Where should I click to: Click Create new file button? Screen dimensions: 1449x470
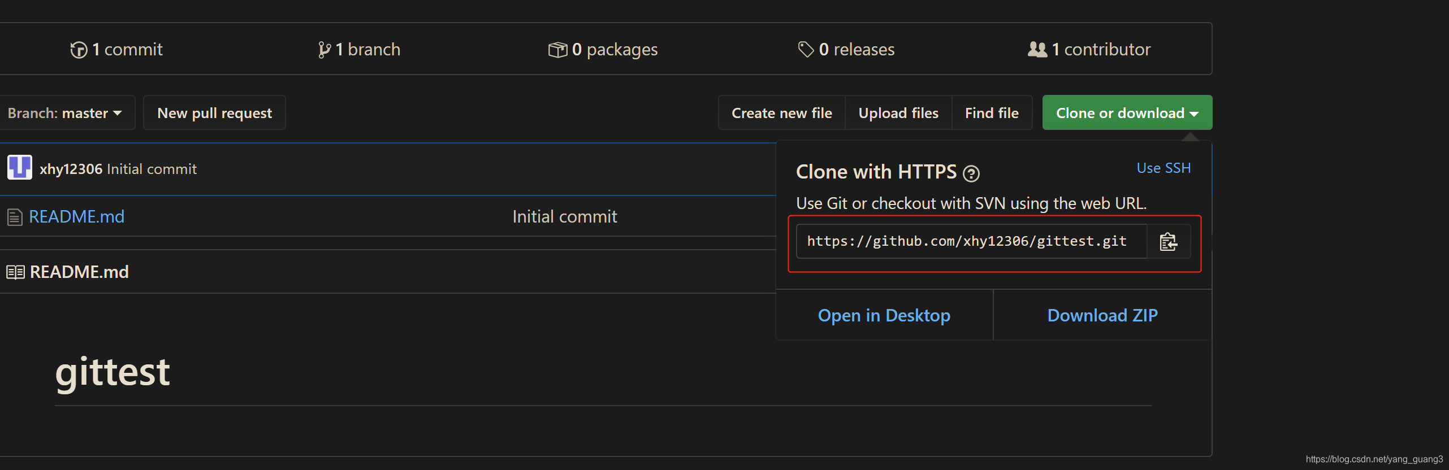[x=781, y=113]
